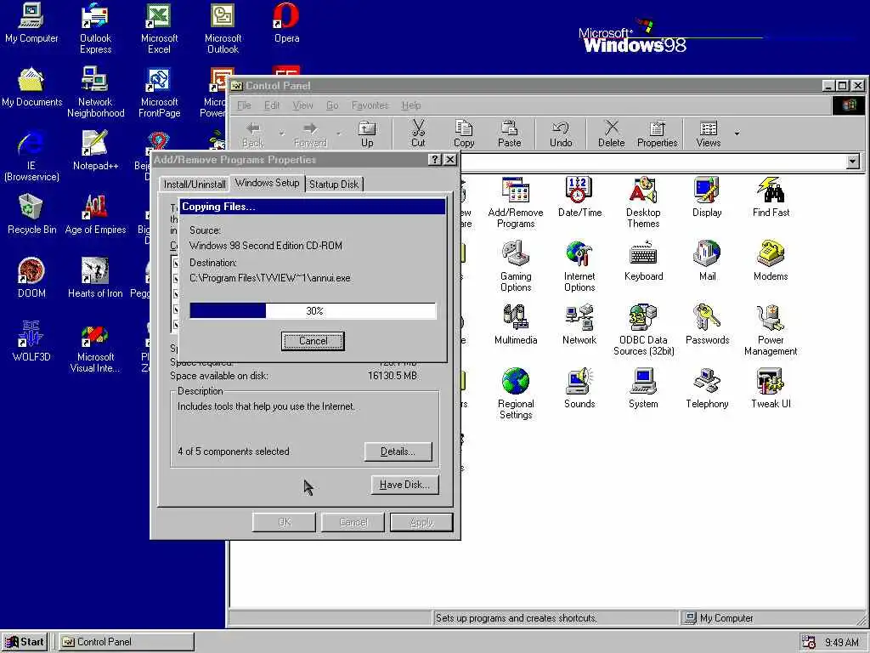The image size is (870, 653).
Task: Click the dialog help question mark button
Action: (x=435, y=160)
